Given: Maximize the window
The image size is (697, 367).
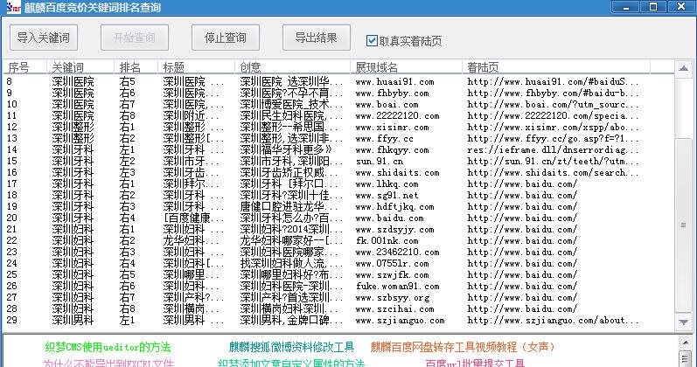Looking at the screenshot, I should (x=653, y=7).
